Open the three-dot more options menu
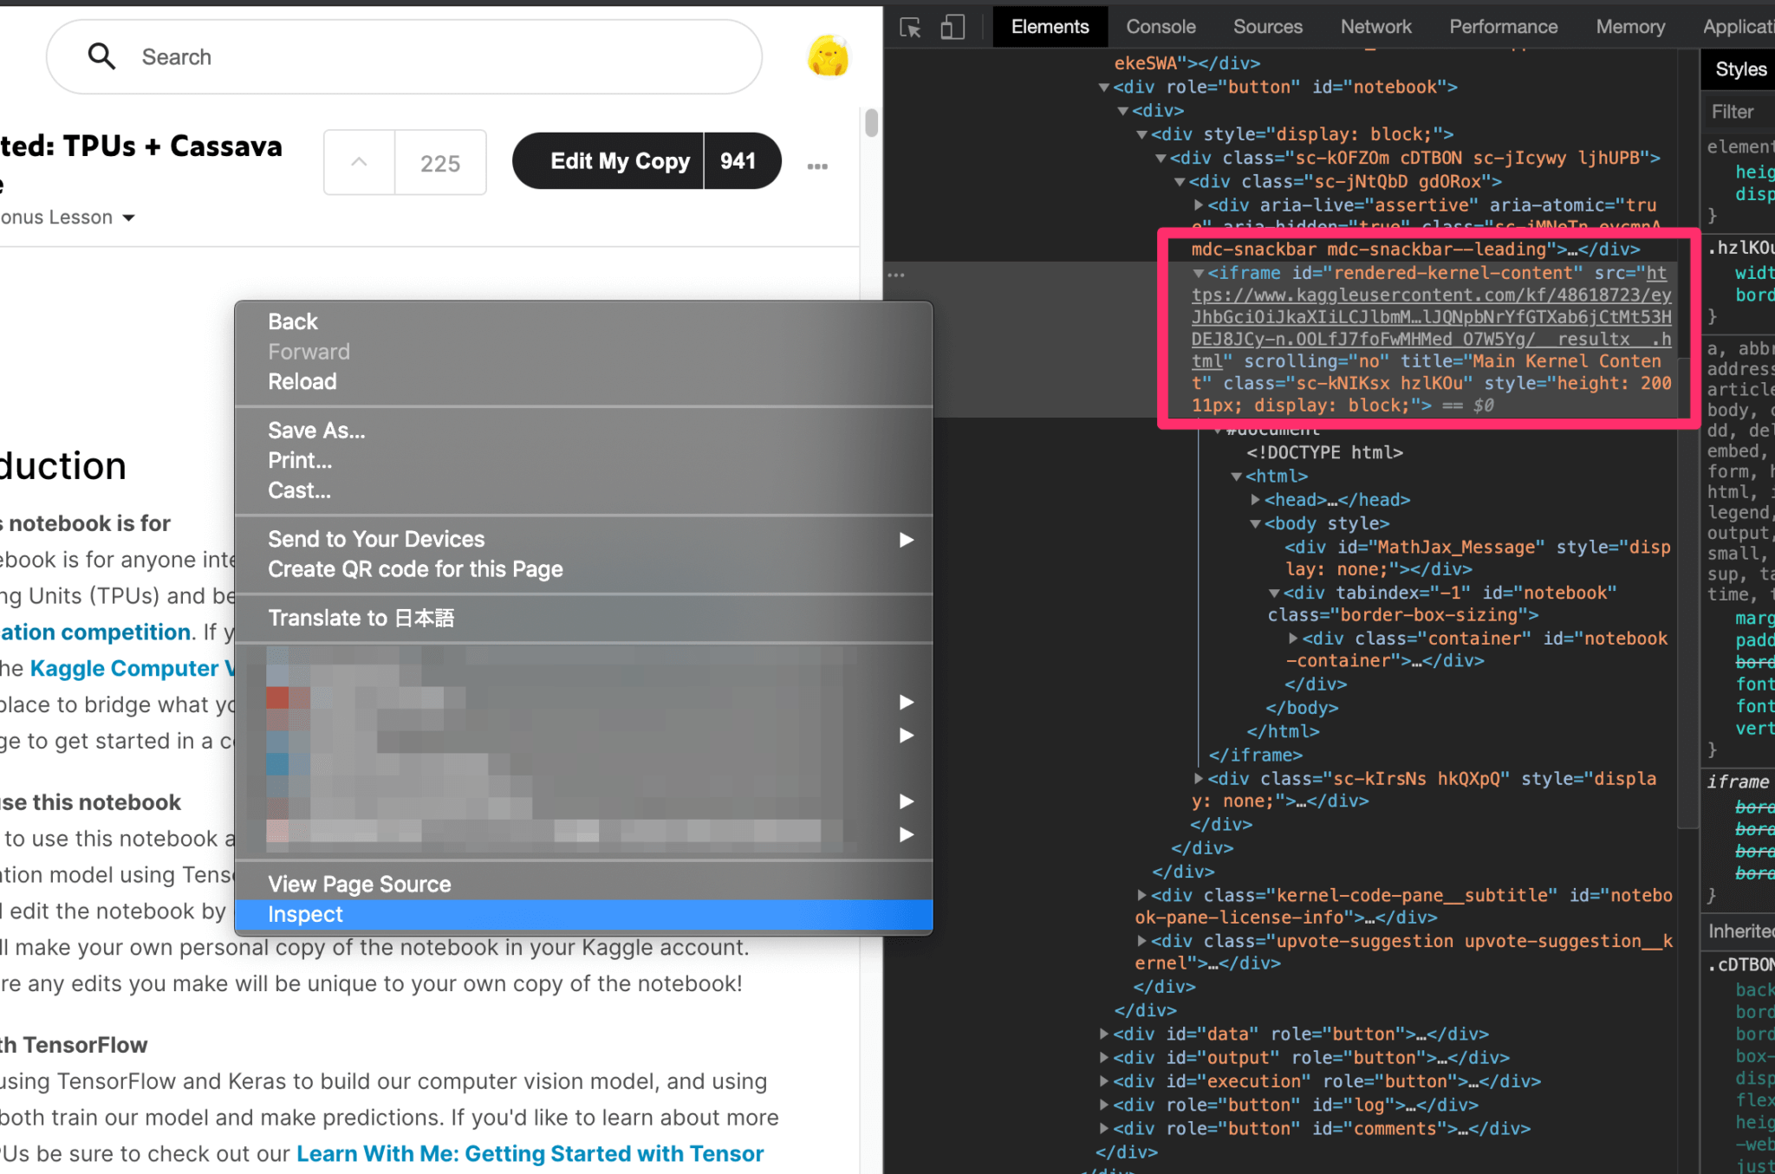The image size is (1775, 1174). point(817,166)
